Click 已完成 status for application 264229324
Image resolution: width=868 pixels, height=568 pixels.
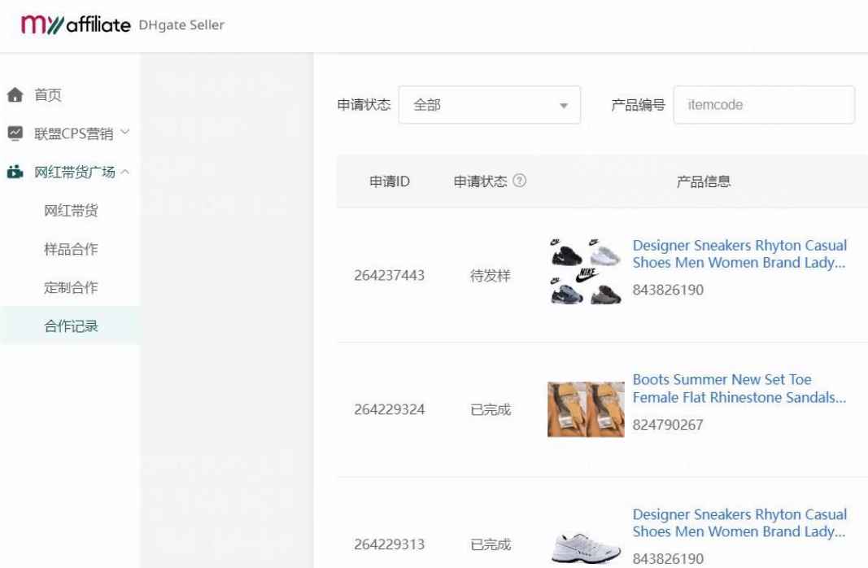(490, 409)
